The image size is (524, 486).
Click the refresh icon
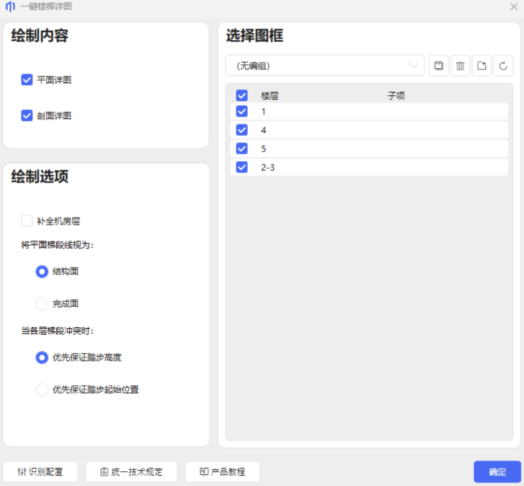click(503, 66)
